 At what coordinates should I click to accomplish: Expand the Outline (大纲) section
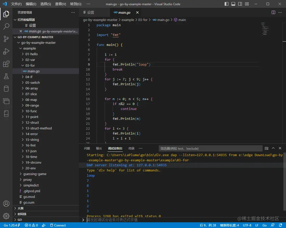click(15, 208)
